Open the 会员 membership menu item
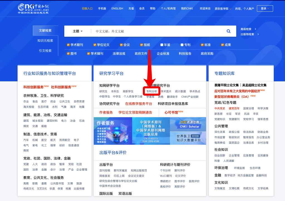The height and width of the screenshot is (201, 285). (x=142, y=9)
